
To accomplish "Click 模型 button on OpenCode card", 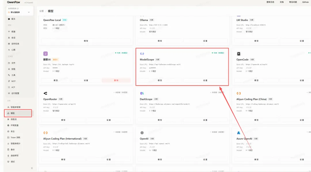I will coord(257,80).
